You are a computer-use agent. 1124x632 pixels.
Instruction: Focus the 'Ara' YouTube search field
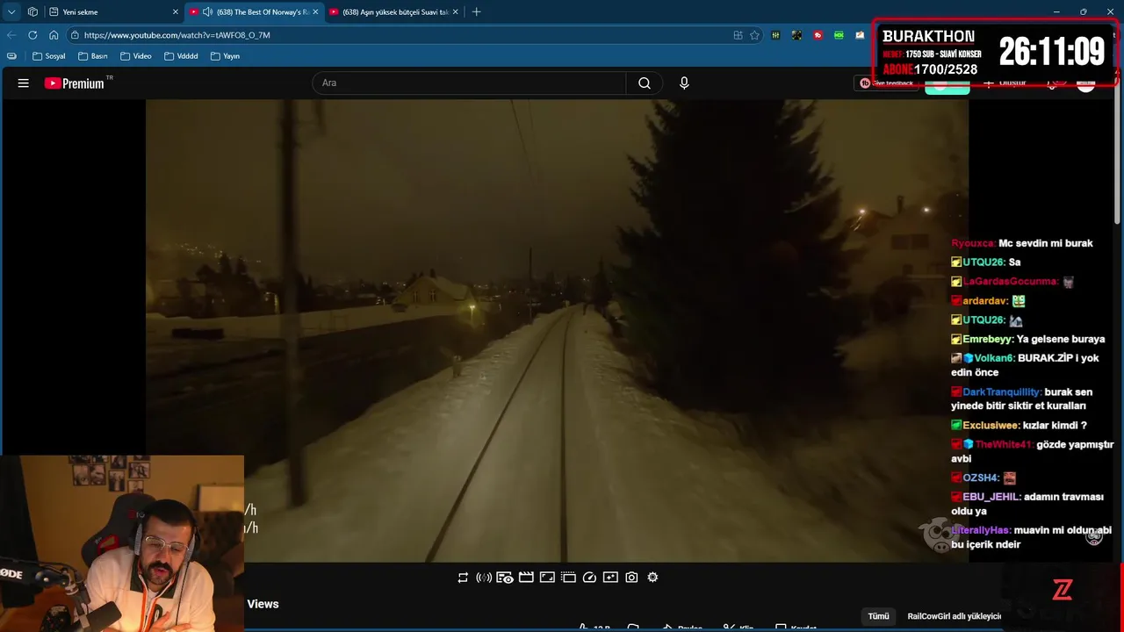click(x=469, y=83)
